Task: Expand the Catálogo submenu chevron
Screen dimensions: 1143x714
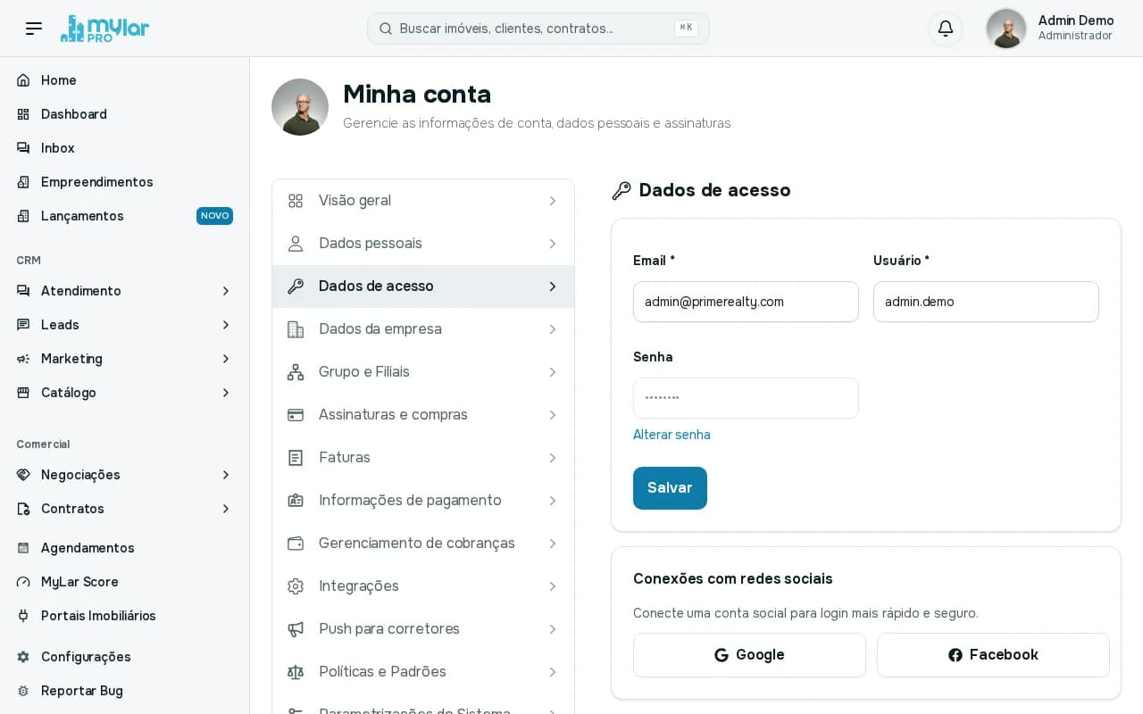Action: (x=226, y=393)
